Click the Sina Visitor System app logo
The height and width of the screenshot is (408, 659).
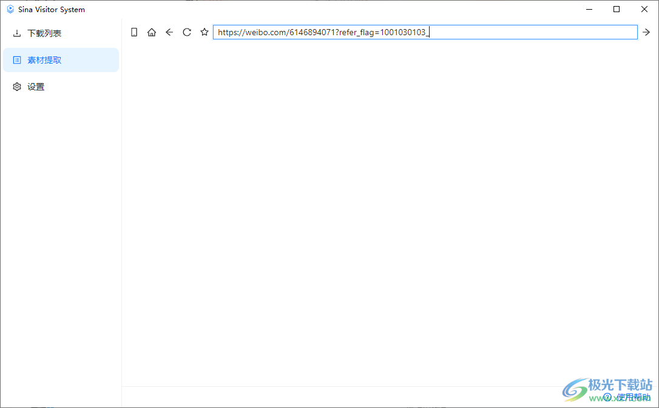click(10, 9)
